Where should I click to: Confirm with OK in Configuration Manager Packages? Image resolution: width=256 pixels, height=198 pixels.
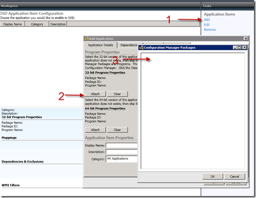213,176
